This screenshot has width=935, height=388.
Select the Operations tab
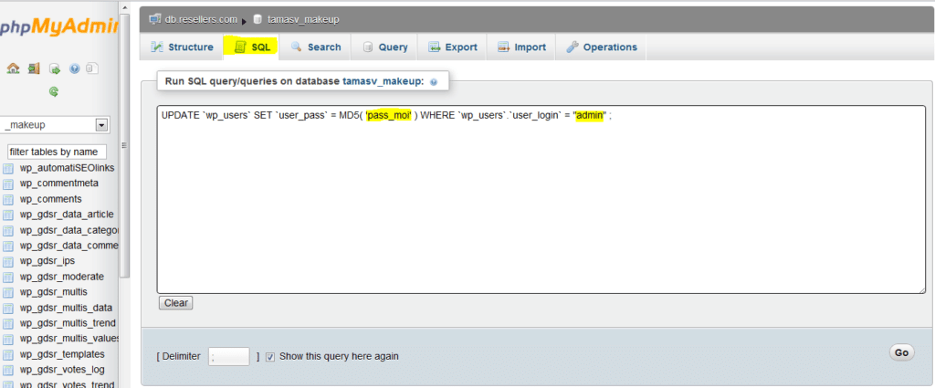pos(602,47)
